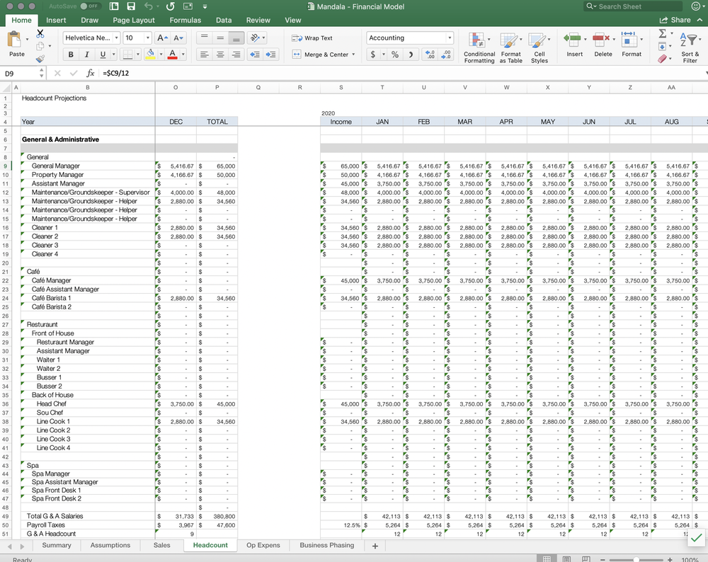Click the Clear eraser icon
708x562 pixels.
(663, 59)
